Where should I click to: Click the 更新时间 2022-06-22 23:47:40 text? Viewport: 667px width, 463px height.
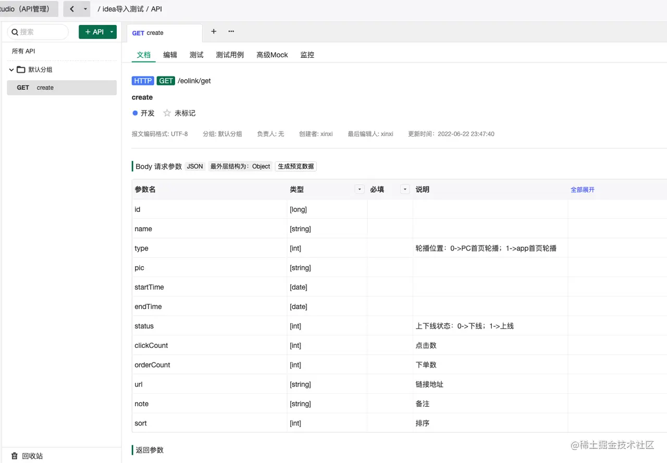451,134
